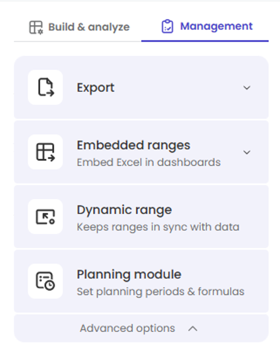Click the Management clipboard icon
The image size is (280, 358).
pos(167,26)
